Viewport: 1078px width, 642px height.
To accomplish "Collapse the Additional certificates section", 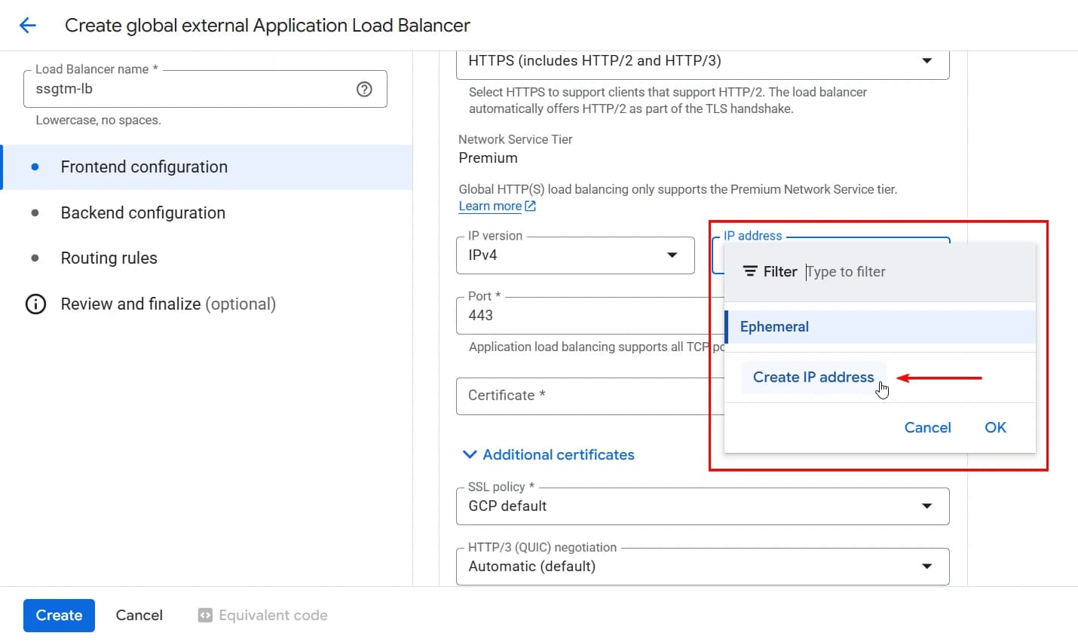I will click(x=470, y=454).
